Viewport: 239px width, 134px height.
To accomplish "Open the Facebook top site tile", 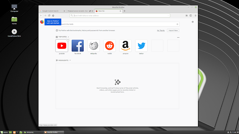I will 78,46.
